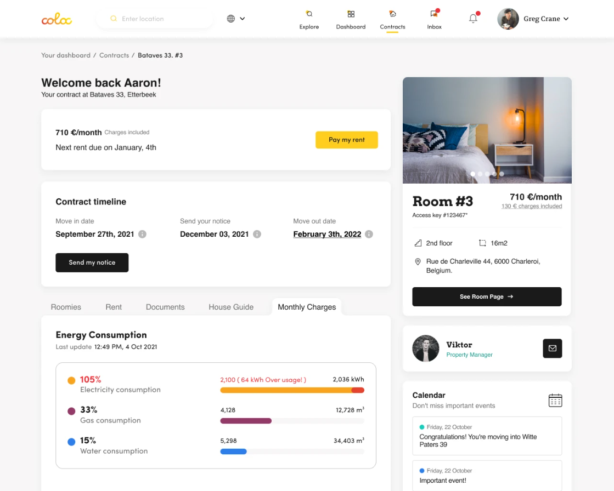Click the December 03, 2021 date
Screen dimensions: 614x491
click(x=214, y=234)
